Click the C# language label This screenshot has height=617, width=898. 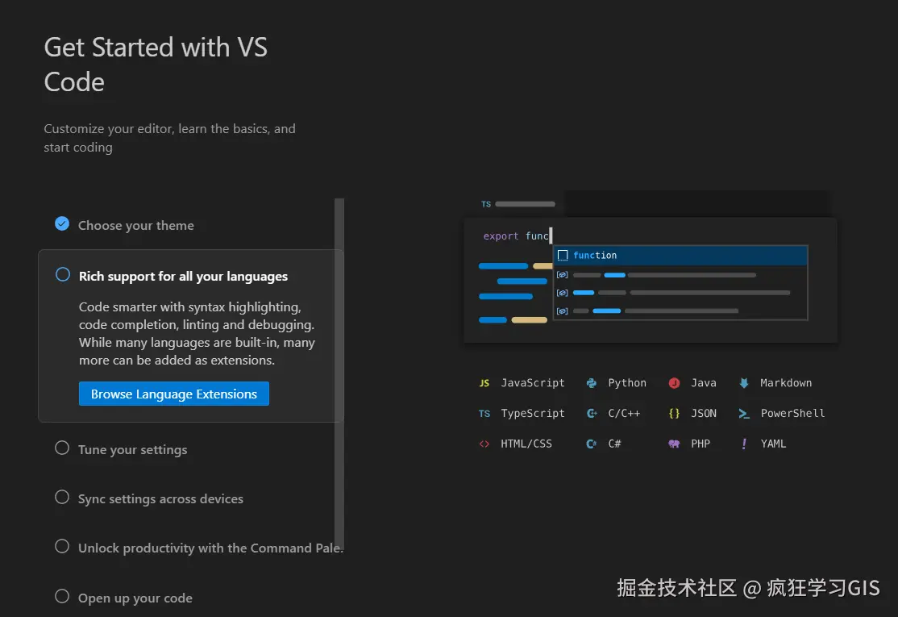tap(614, 444)
